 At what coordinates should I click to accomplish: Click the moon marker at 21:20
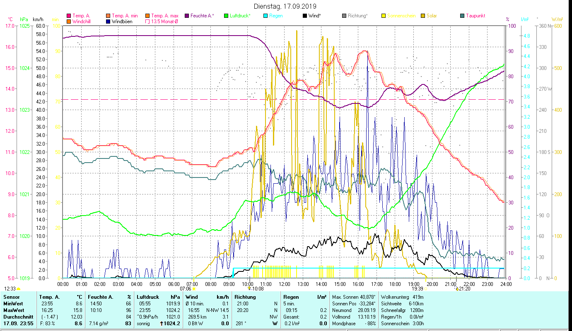pos(457,289)
